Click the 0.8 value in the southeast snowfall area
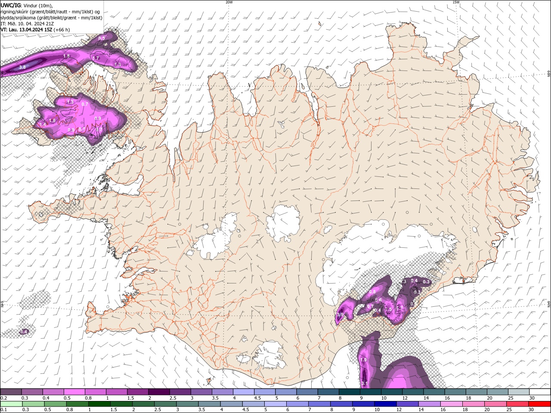The height and width of the screenshot is (413, 551). (373, 292)
